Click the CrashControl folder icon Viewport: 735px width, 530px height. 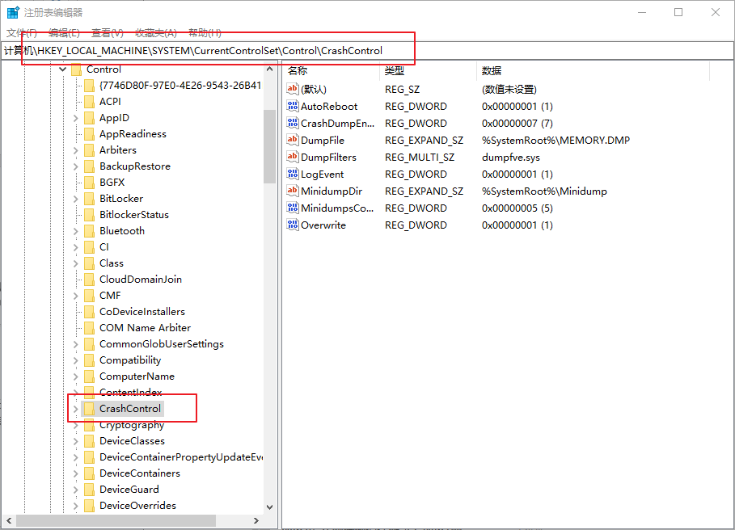(x=89, y=409)
